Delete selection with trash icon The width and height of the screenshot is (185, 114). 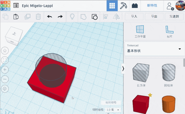[x=38, y=17]
